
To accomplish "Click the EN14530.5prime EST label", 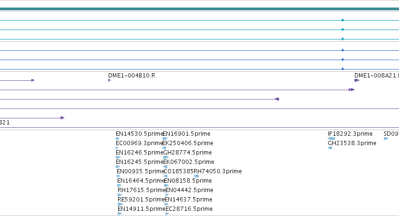I will pos(139,134).
